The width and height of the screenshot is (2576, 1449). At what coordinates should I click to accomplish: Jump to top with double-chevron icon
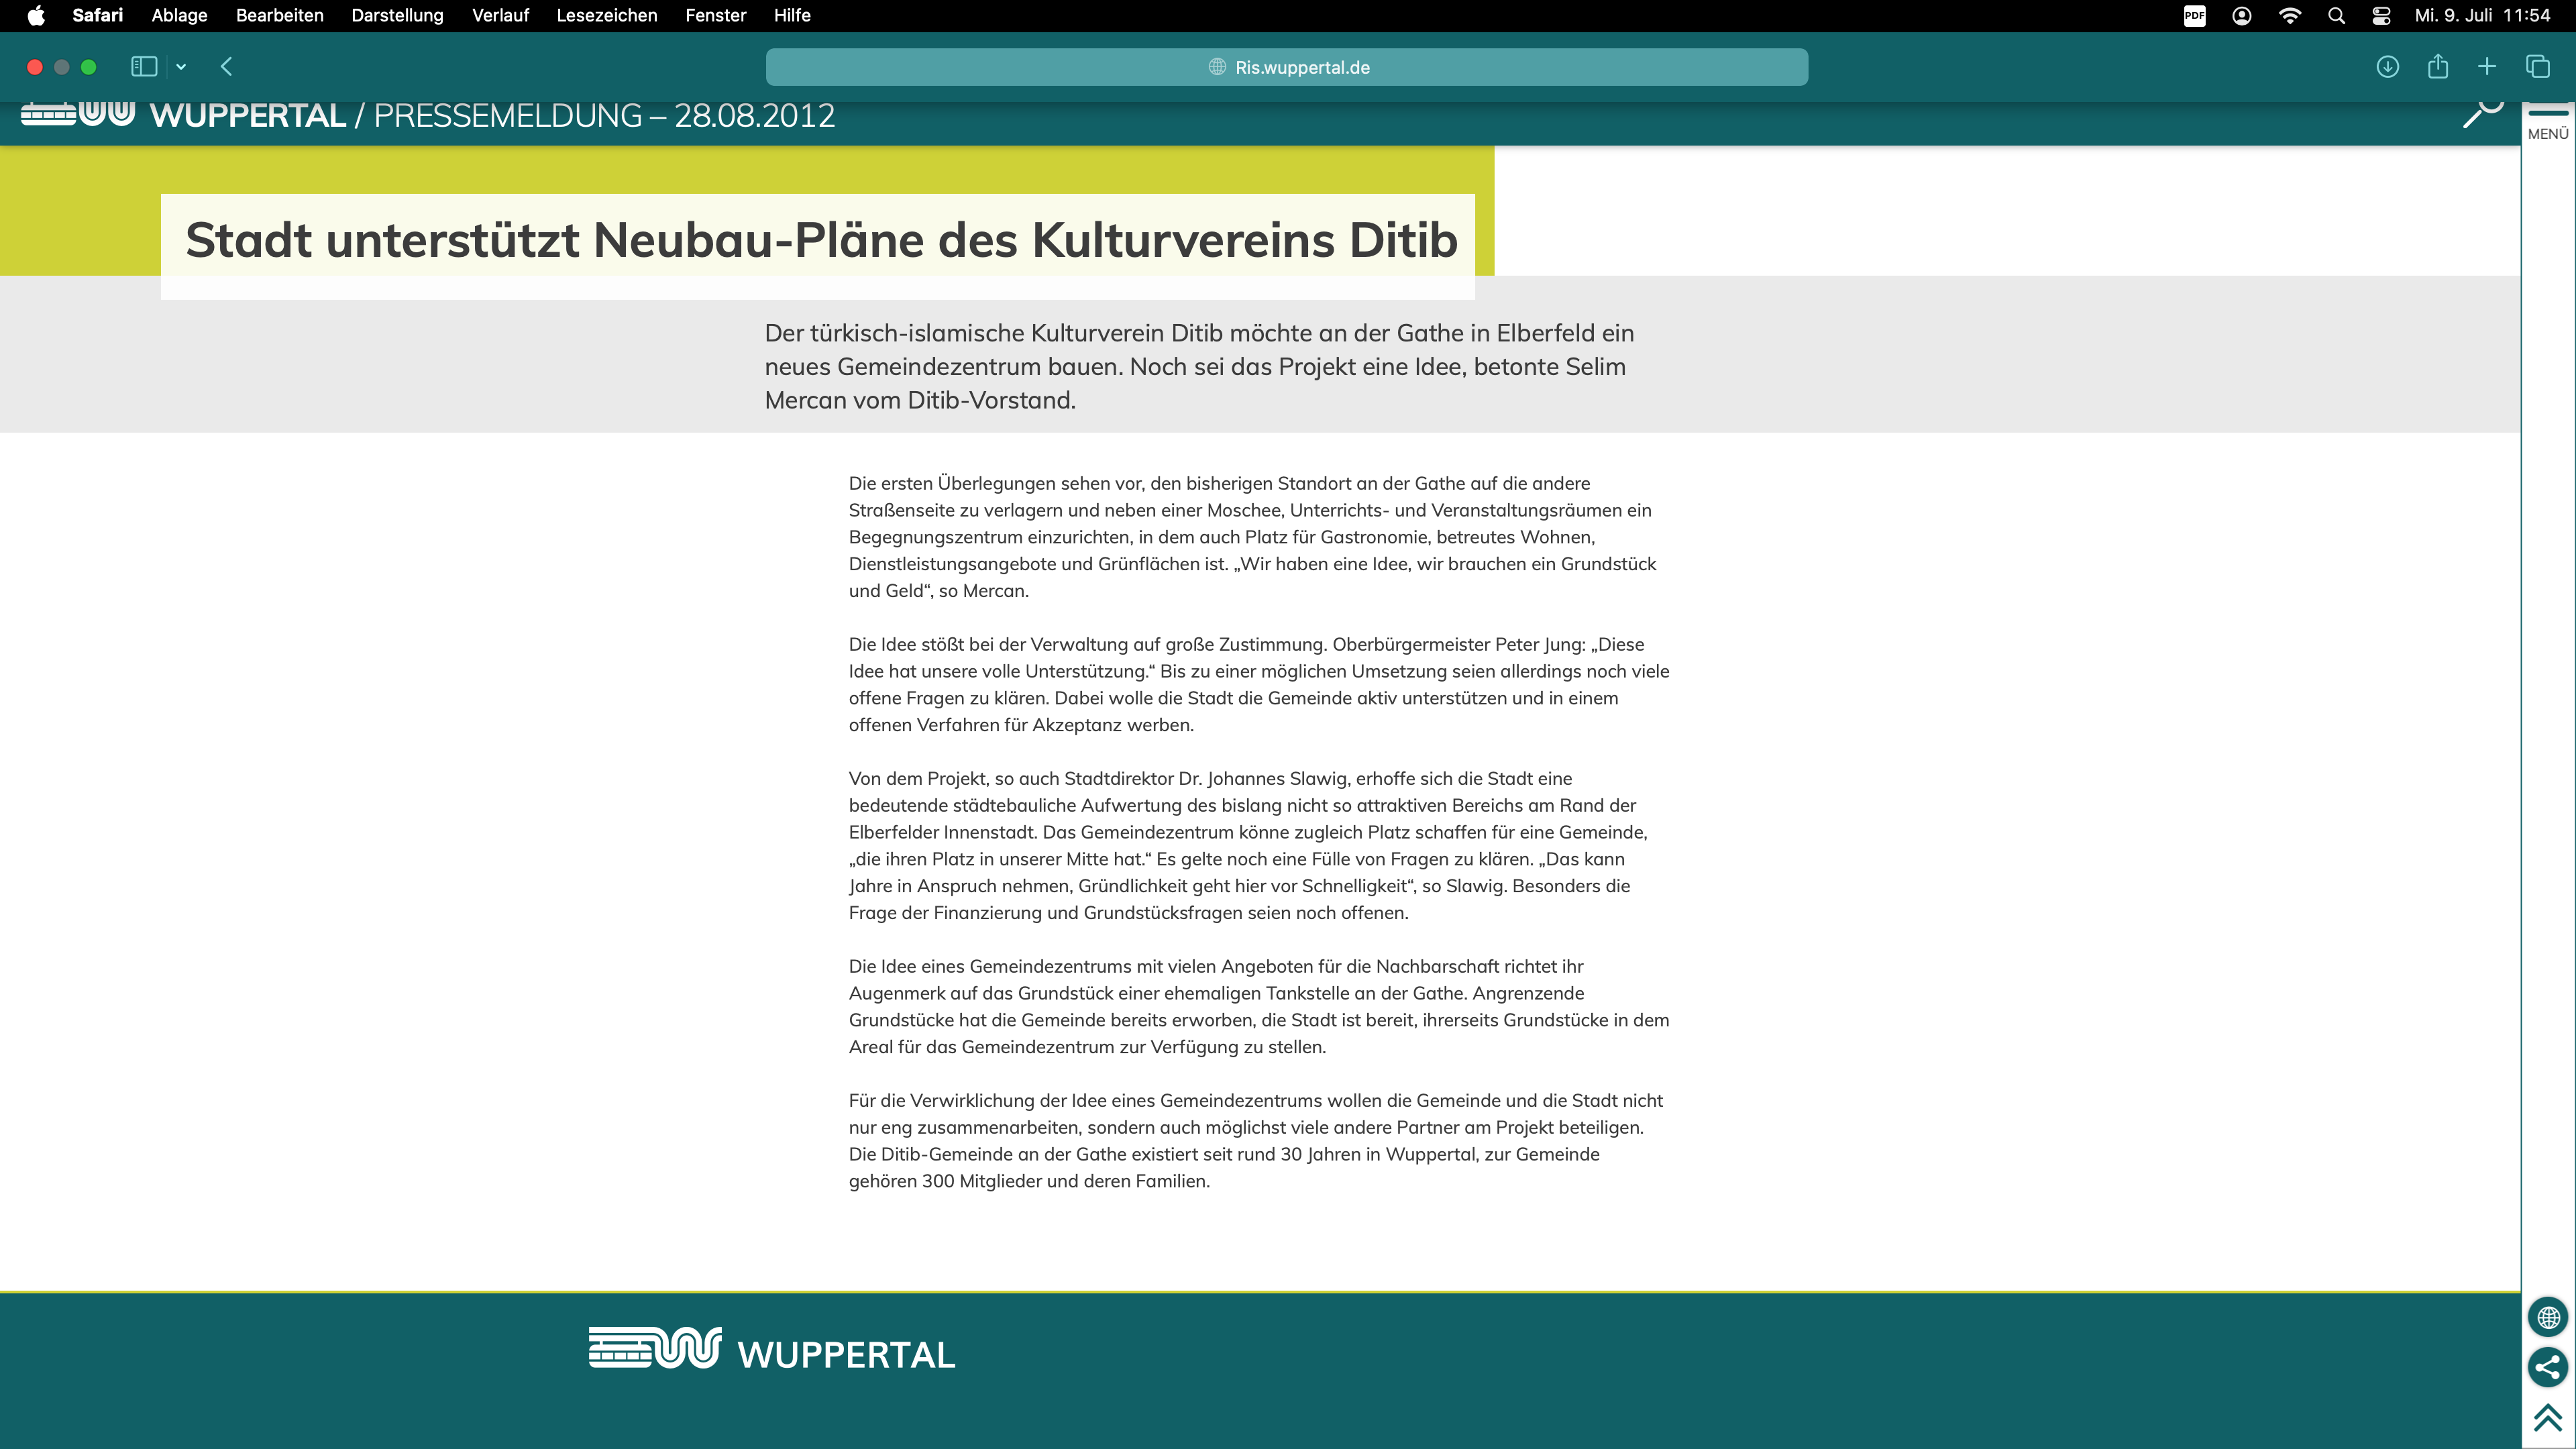pyautogui.click(x=2547, y=1417)
